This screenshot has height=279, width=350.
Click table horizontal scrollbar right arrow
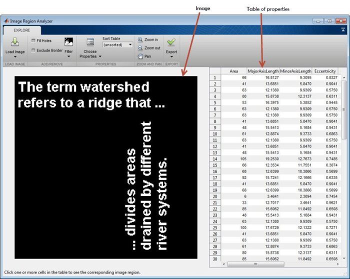coord(338,264)
